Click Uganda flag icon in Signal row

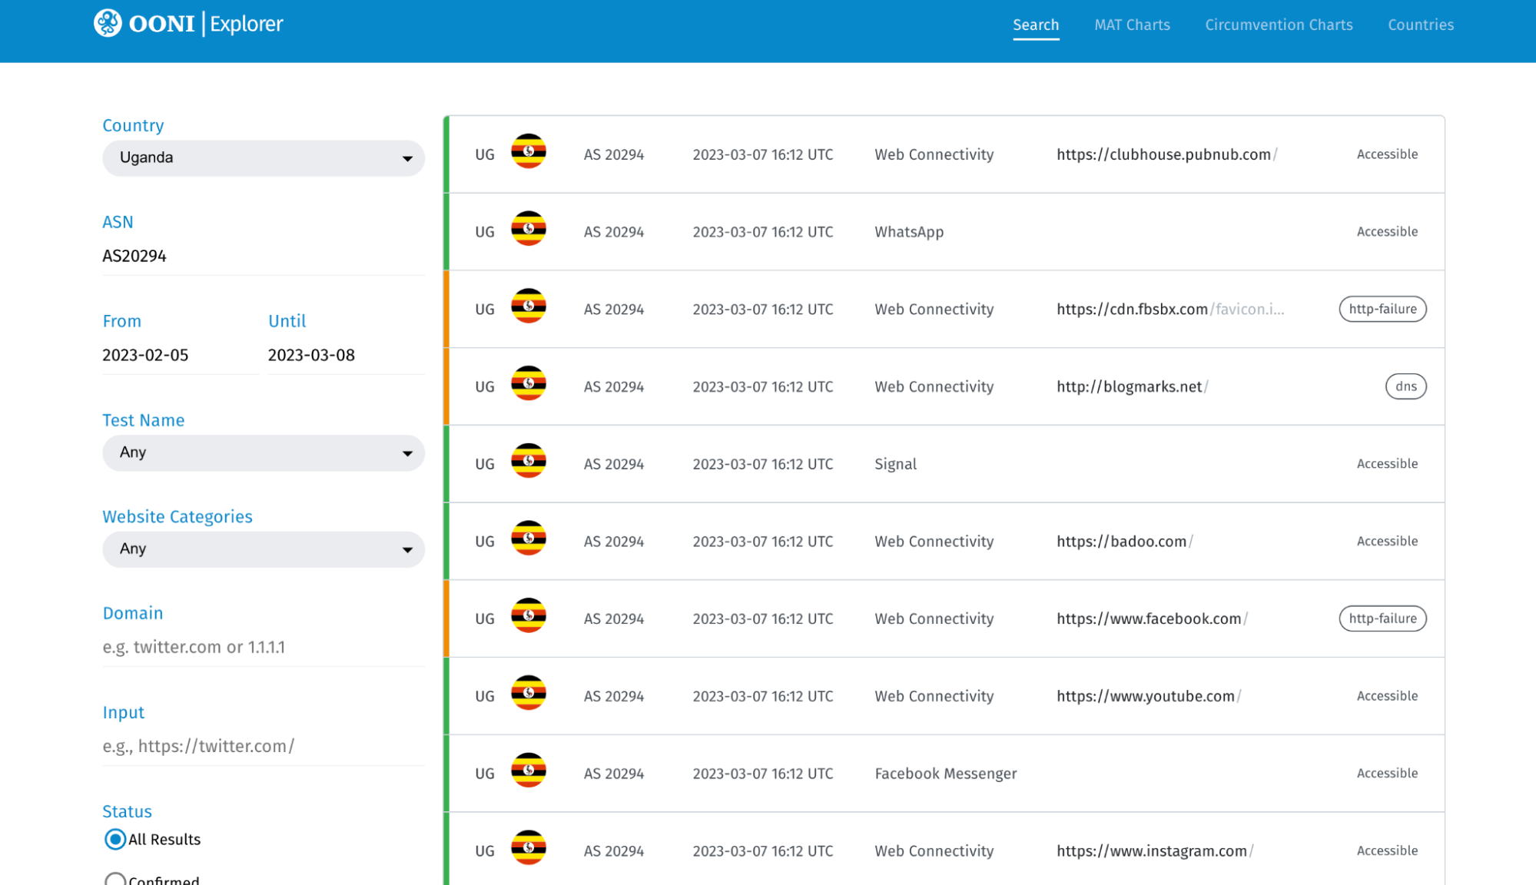tap(529, 461)
